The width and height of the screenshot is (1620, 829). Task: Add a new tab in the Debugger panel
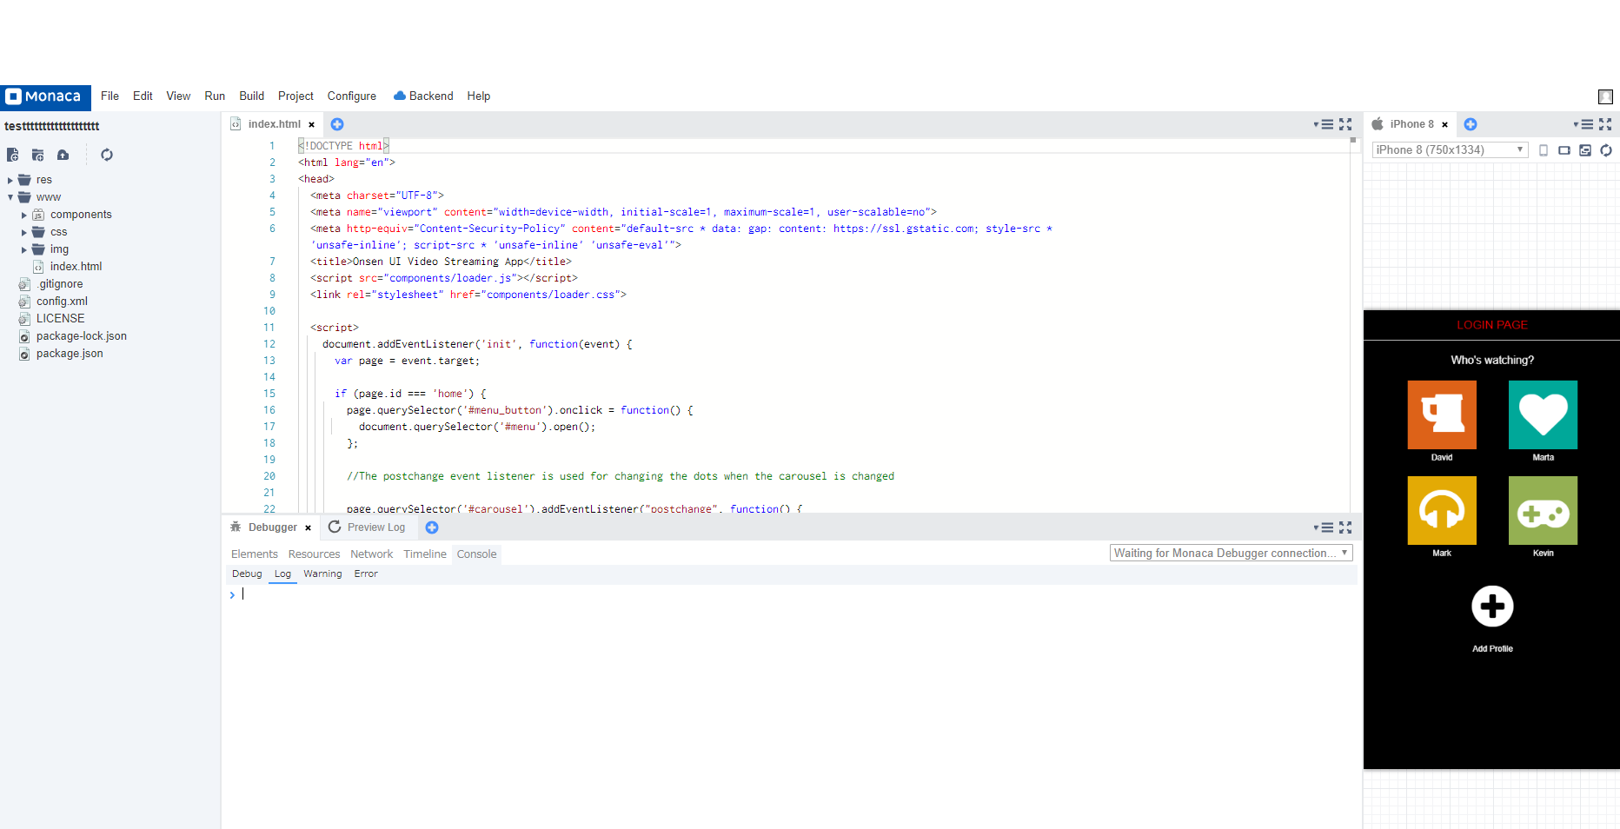[x=432, y=527]
